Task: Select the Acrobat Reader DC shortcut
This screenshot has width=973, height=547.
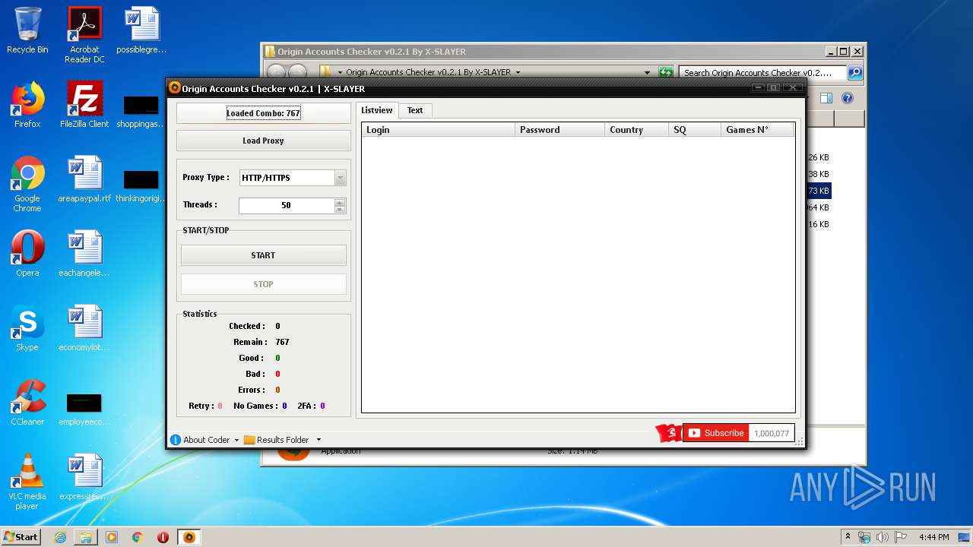Action: (84, 36)
